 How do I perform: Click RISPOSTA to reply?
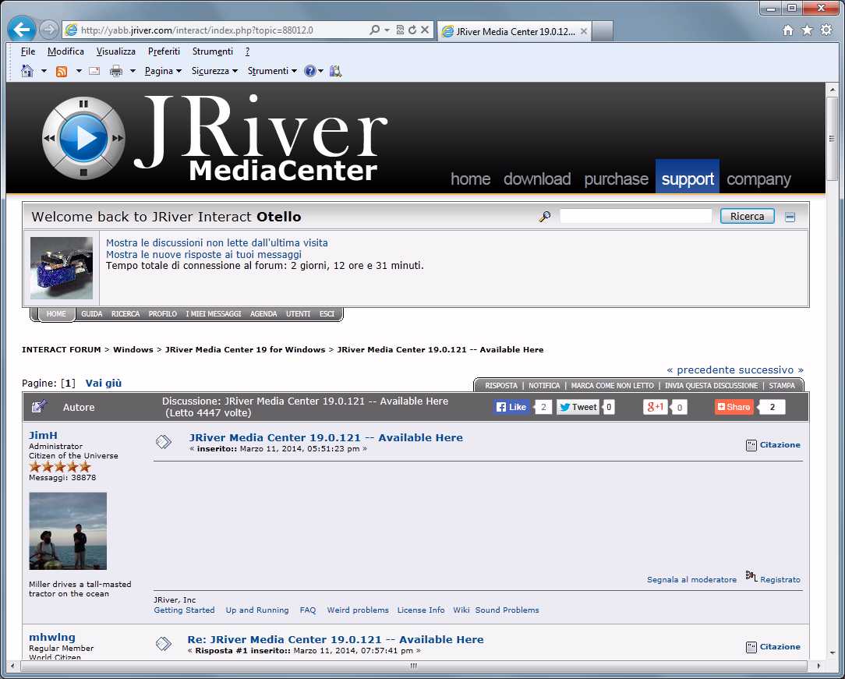[x=501, y=386]
